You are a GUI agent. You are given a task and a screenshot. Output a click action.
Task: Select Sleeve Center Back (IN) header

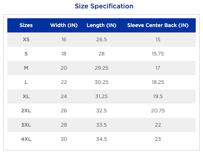click(x=158, y=25)
